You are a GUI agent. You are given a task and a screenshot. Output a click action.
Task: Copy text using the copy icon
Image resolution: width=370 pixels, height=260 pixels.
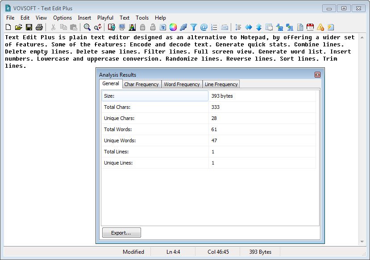click(x=63, y=27)
